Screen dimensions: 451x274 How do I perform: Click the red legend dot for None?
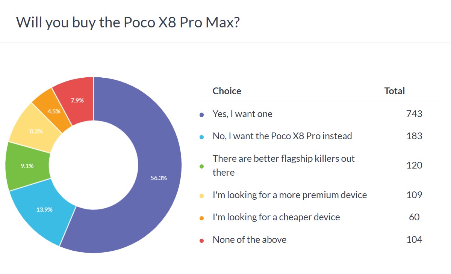tap(202, 240)
